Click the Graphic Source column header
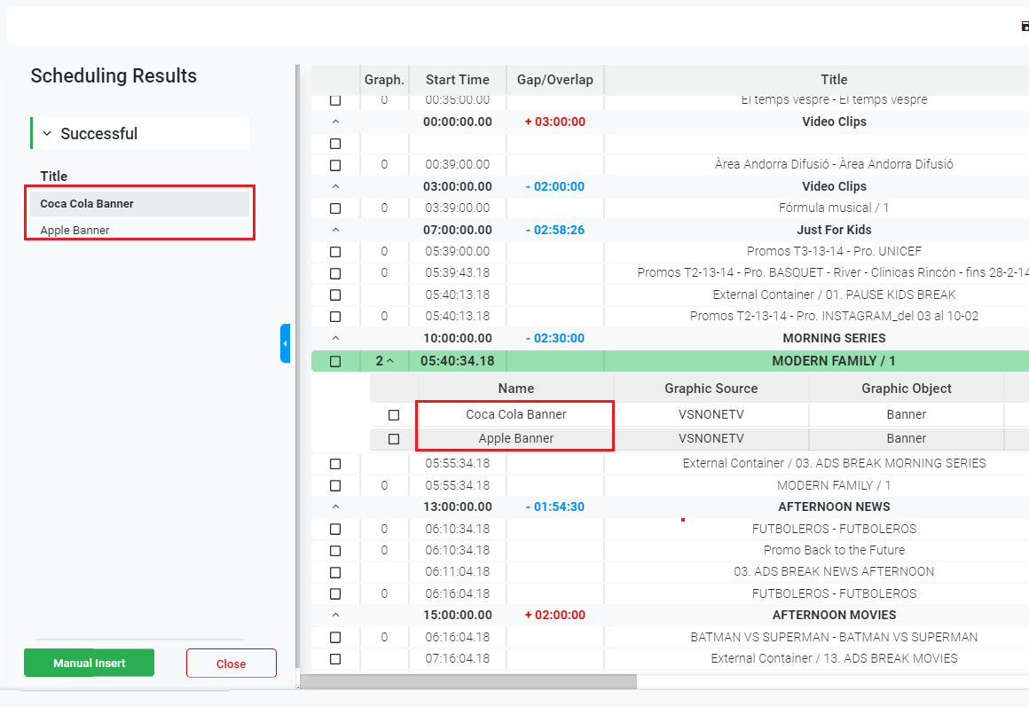 (711, 389)
